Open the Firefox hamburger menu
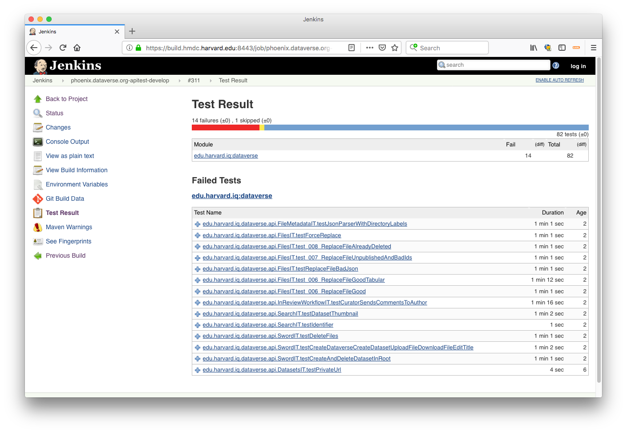This screenshot has width=627, height=433. (594, 48)
